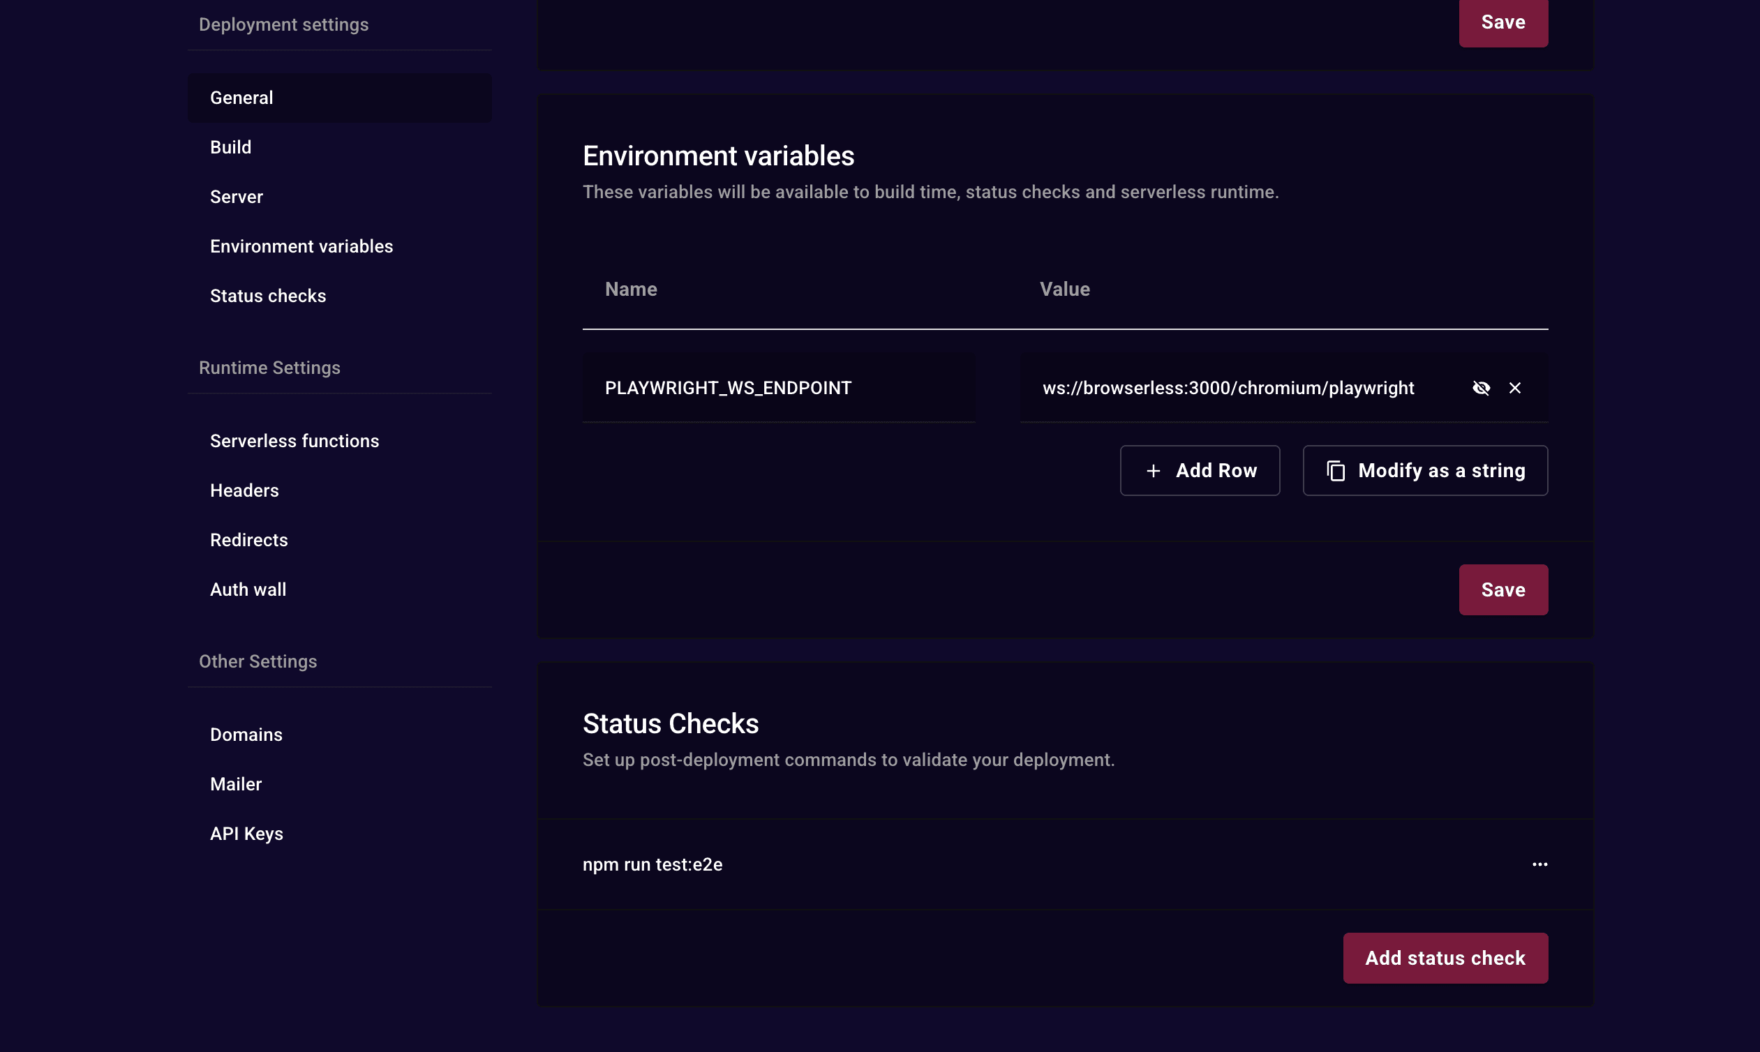Click the plus icon next to Add Row
Image resolution: width=1760 pixels, height=1052 pixels.
tap(1154, 470)
